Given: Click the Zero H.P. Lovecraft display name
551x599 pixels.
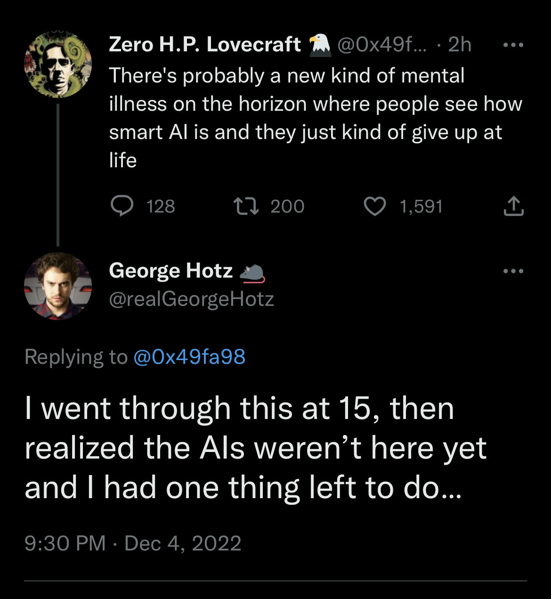Looking at the screenshot, I should coord(205,45).
